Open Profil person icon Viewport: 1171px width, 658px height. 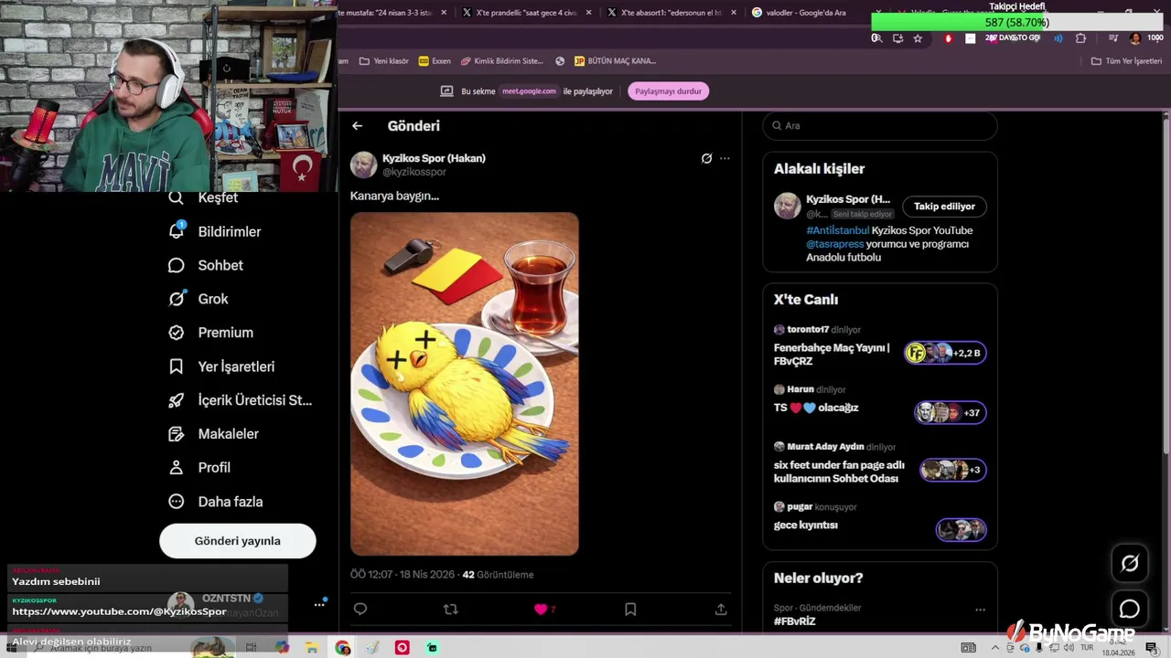click(177, 468)
